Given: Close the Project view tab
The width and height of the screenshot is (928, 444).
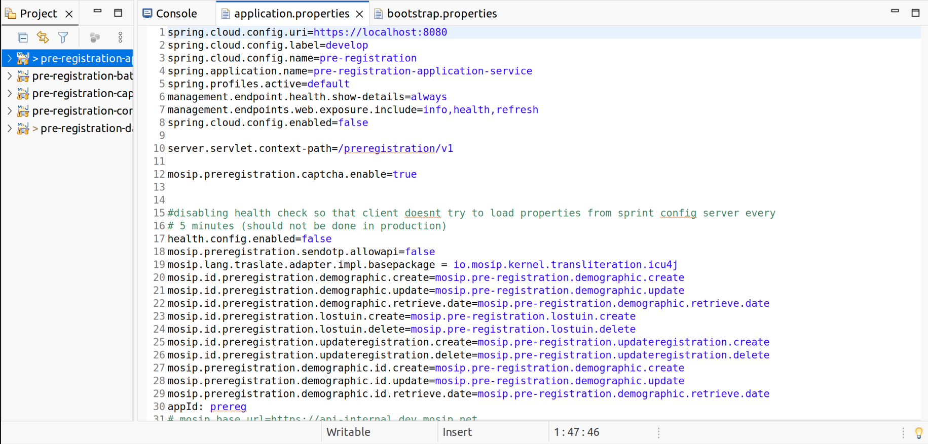Looking at the screenshot, I should point(69,14).
